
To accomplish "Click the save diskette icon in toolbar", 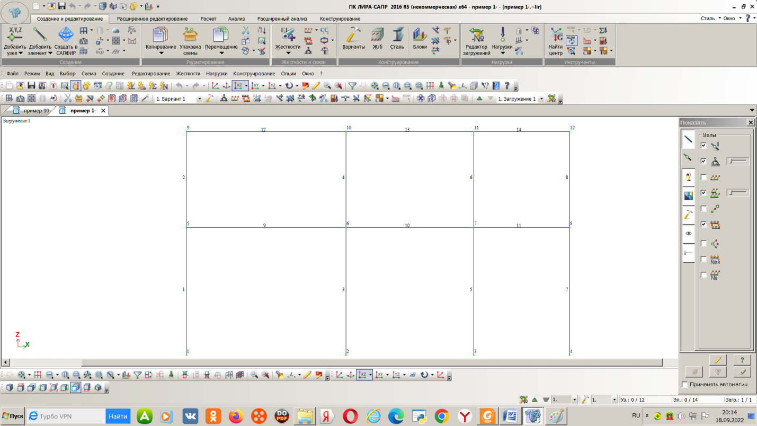I will pos(31,85).
